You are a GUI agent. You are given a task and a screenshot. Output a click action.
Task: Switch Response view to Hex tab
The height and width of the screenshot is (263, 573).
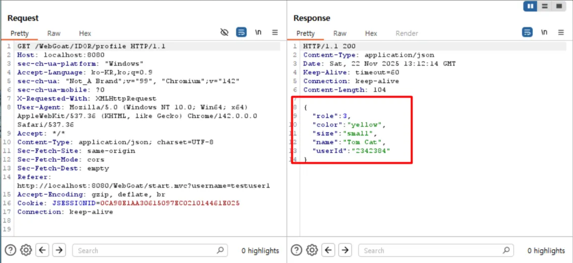point(371,33)
